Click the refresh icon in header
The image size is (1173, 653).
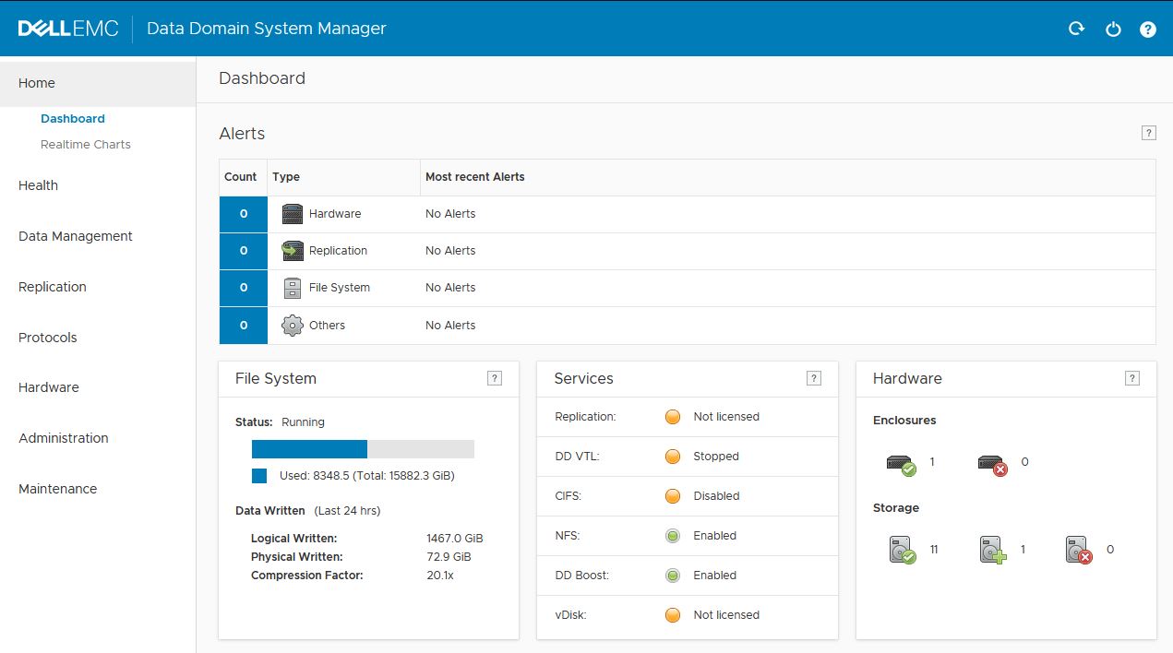1076,29
